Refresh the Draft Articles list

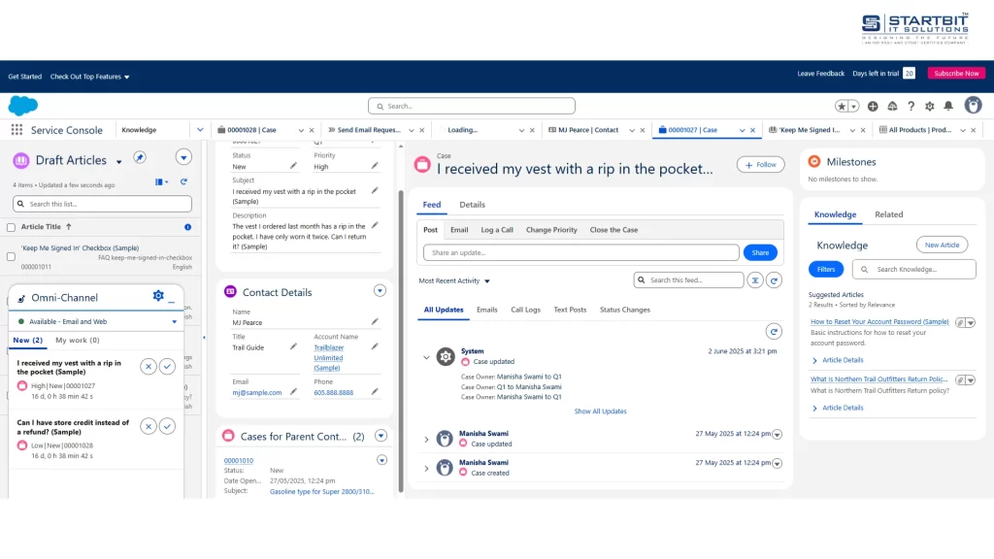(x=183, y=181)
